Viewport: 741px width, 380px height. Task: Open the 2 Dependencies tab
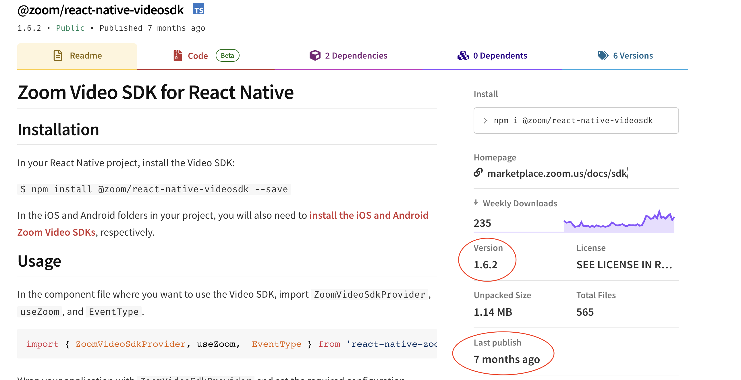pyautogui.click(x=356, y=55)
